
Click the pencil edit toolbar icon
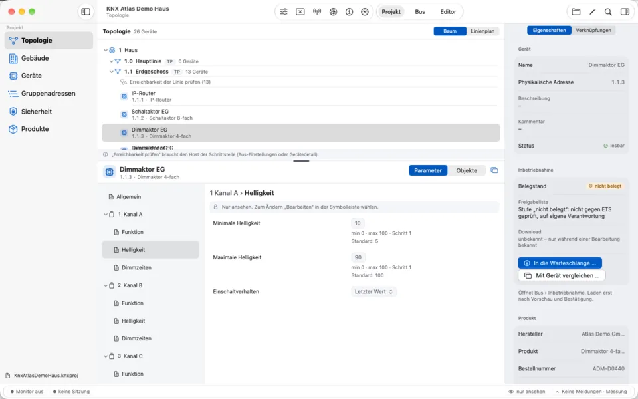[x=592, y=12]
